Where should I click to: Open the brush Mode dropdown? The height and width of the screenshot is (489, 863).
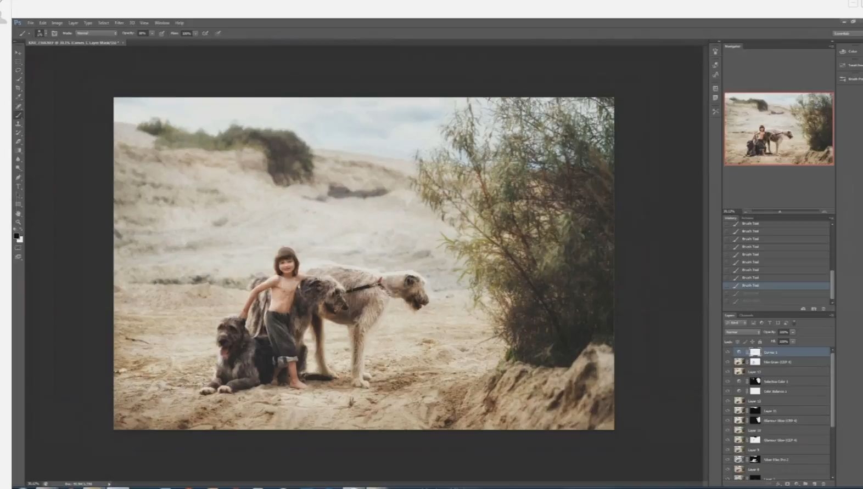[96, 33]
